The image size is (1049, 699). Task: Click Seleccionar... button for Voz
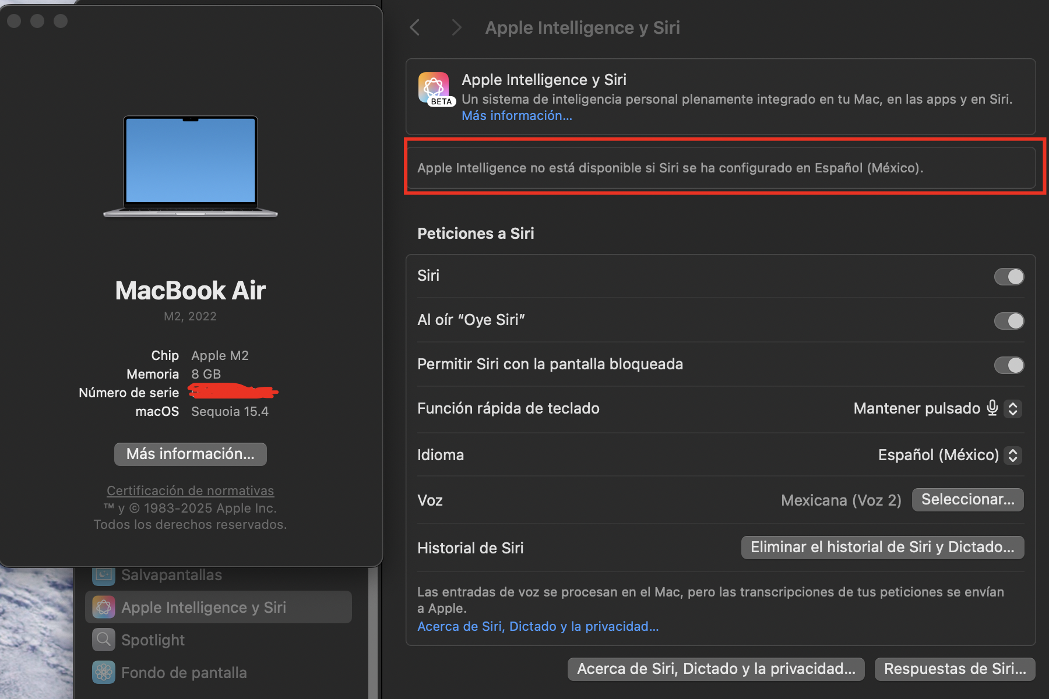point(967,499)
